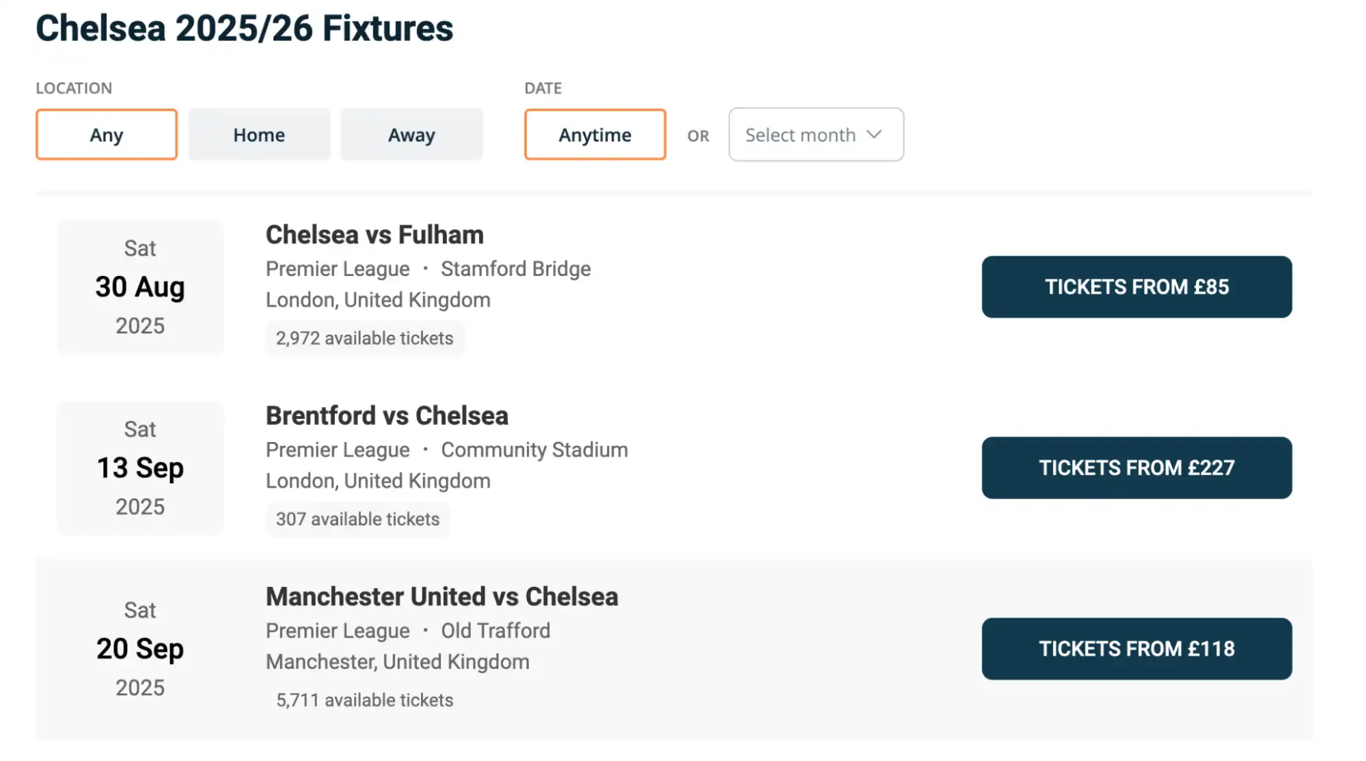The image size is (1366, 761).
Task: Click the Sat 13 Sep date card
Action: tap(140, 468)
